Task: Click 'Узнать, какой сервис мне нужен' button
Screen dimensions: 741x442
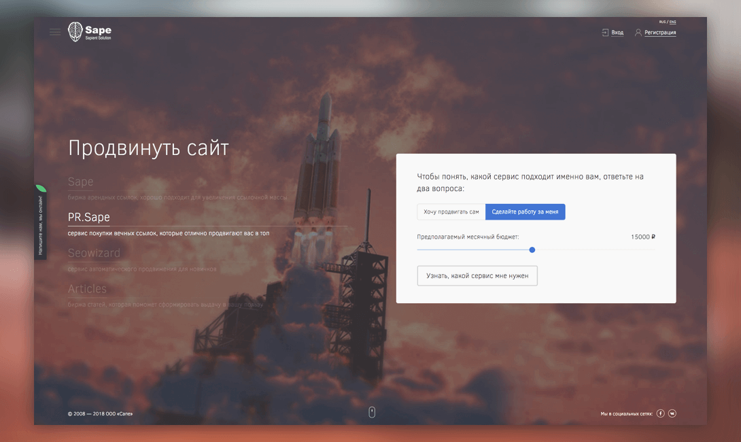Action: (x=477, y=275)
